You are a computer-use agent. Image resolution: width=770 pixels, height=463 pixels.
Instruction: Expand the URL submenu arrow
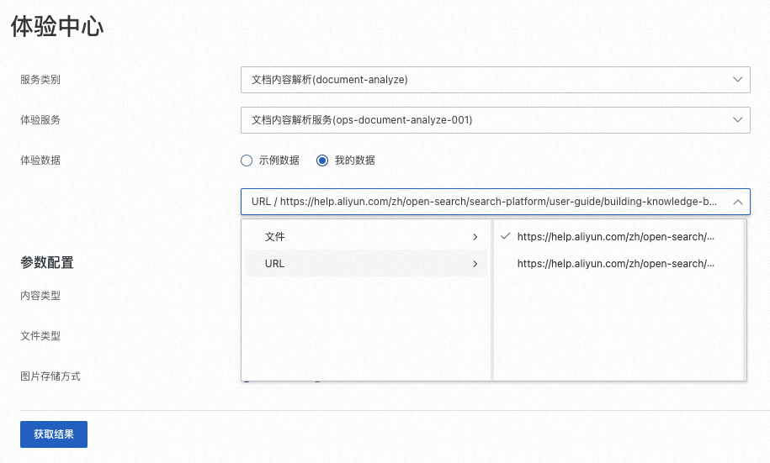point(475,264)
